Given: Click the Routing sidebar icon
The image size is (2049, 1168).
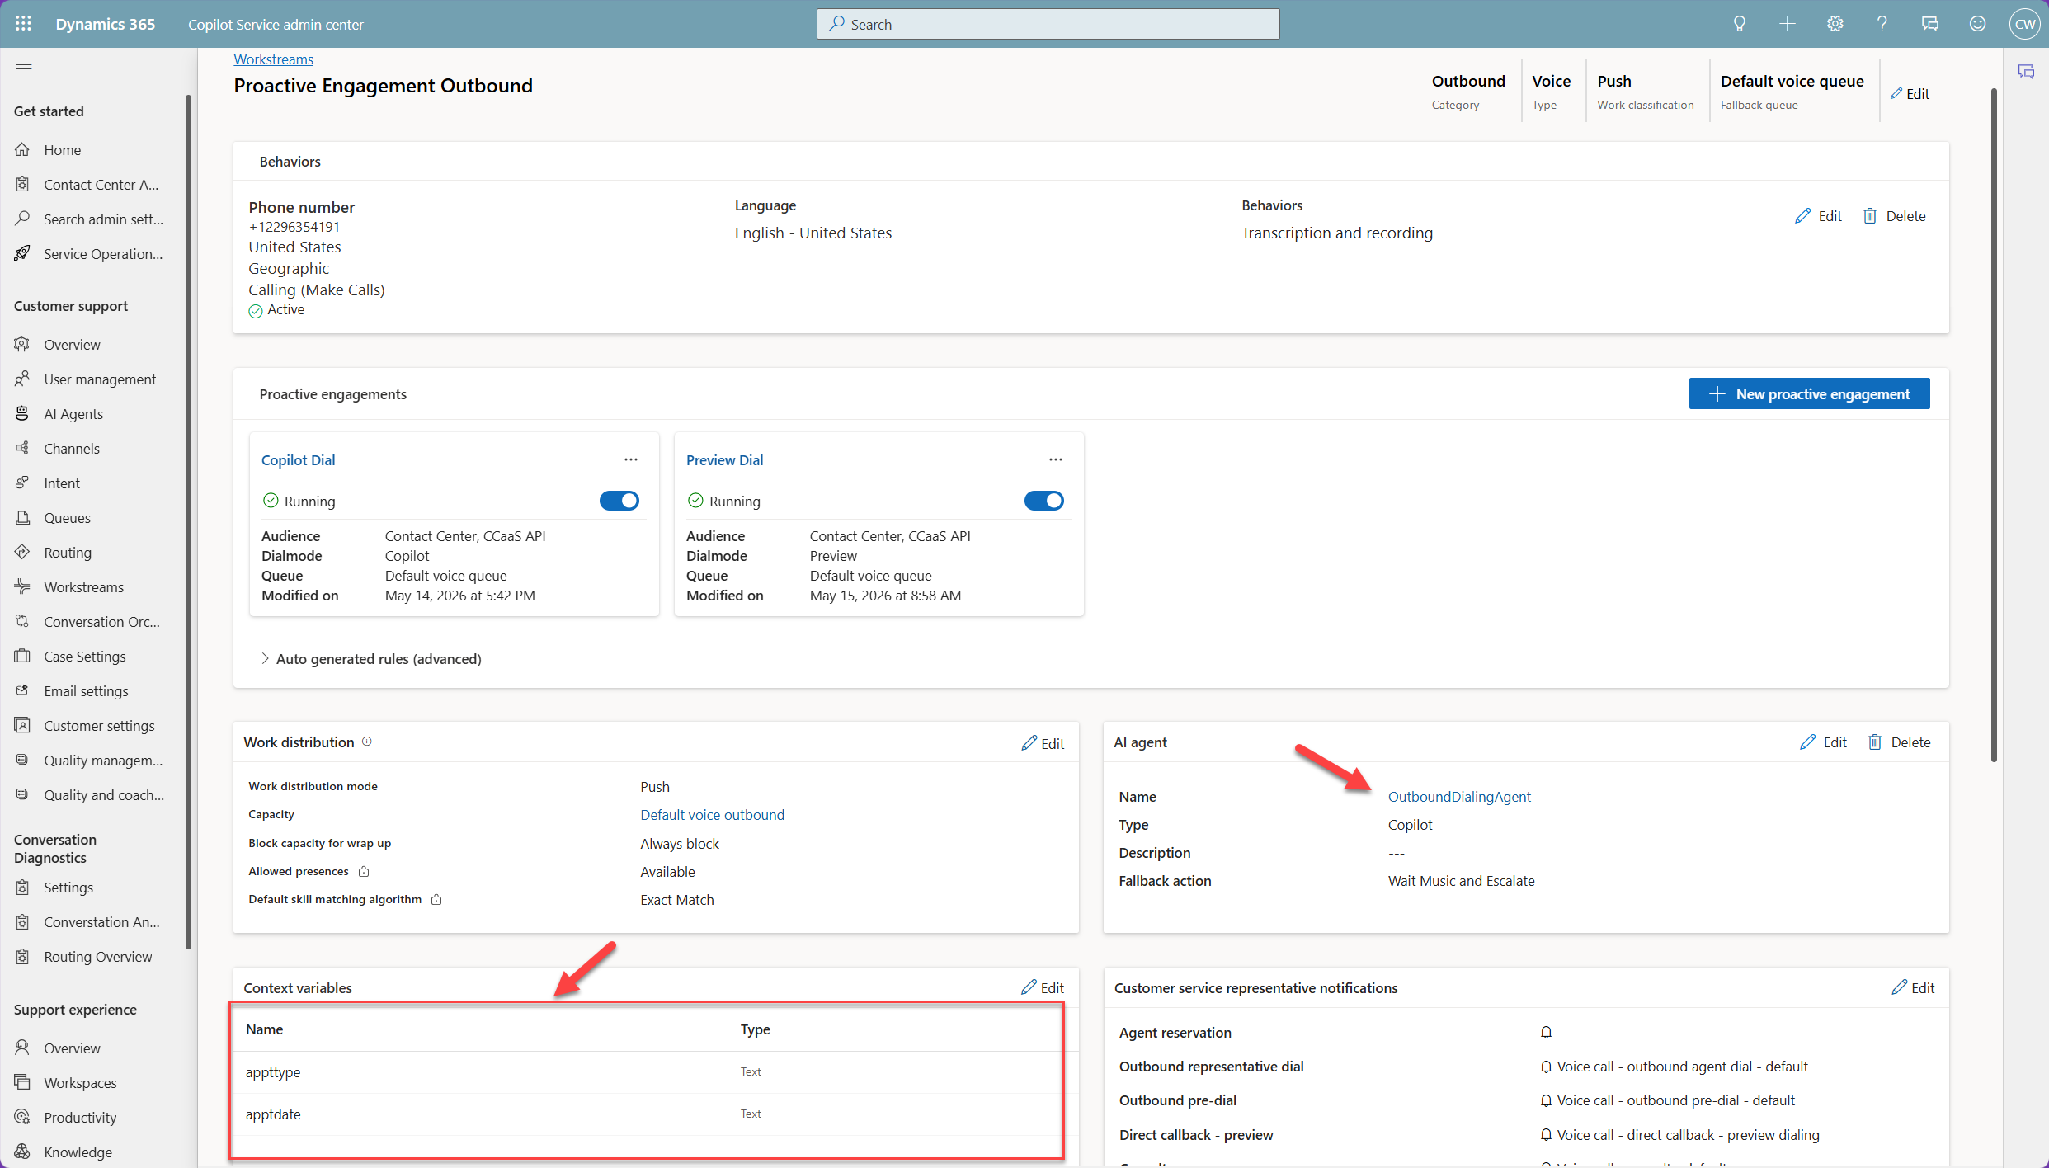Looking at the screenshot, I should pyautogui.click(x=22, y=553).
